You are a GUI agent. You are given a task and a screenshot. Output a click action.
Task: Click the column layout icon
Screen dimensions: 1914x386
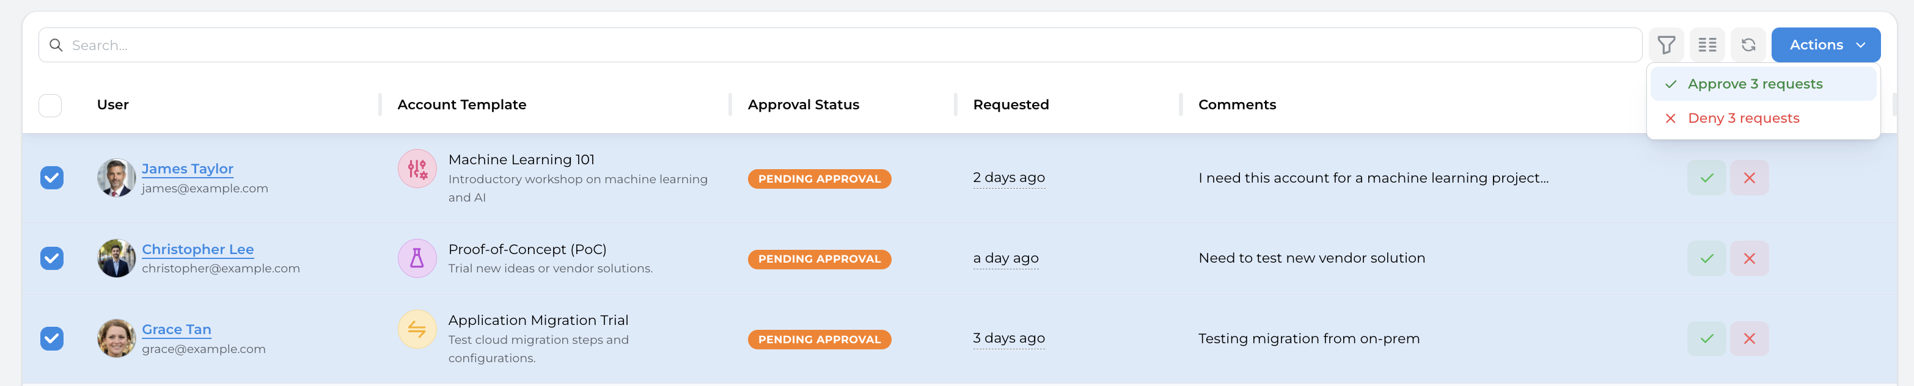1707,45
